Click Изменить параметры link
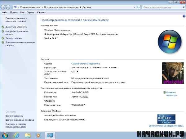The width and height of the screenshot is (186, 139). point(171,94)
